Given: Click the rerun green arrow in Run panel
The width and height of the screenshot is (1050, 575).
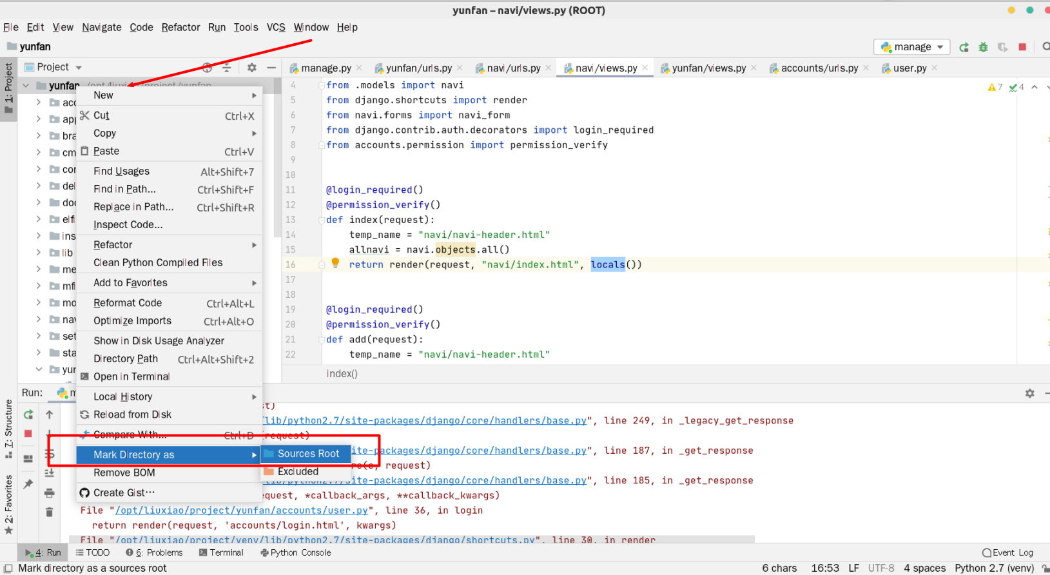Looking at the screenshot, I should point(28,414).
